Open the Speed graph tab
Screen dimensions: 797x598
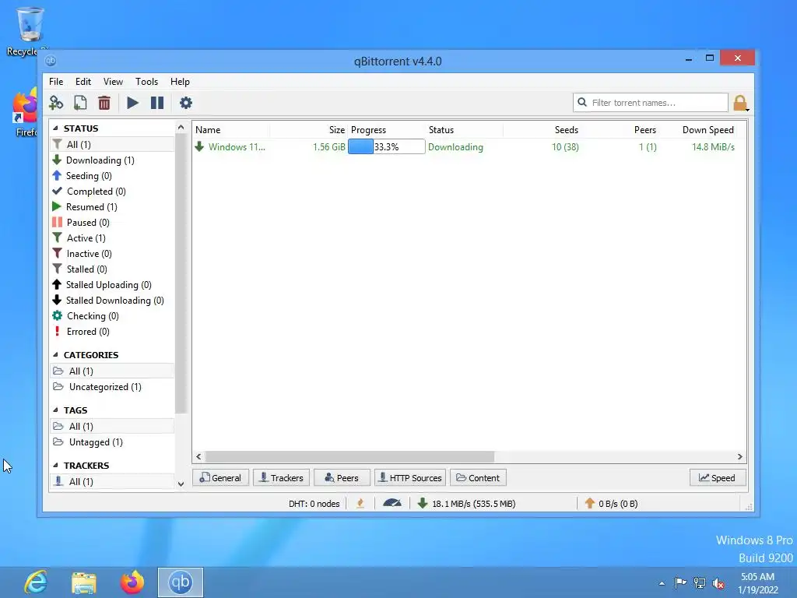[717, 477]
